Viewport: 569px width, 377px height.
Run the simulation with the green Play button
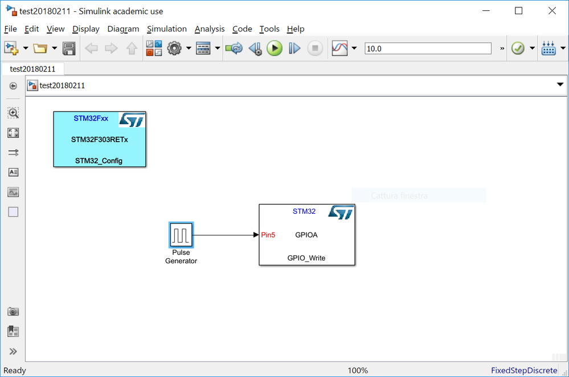click(275, 48)
